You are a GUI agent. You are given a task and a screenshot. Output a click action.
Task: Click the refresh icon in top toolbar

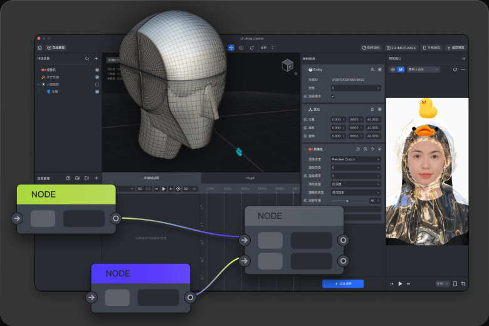pos(251,48)
